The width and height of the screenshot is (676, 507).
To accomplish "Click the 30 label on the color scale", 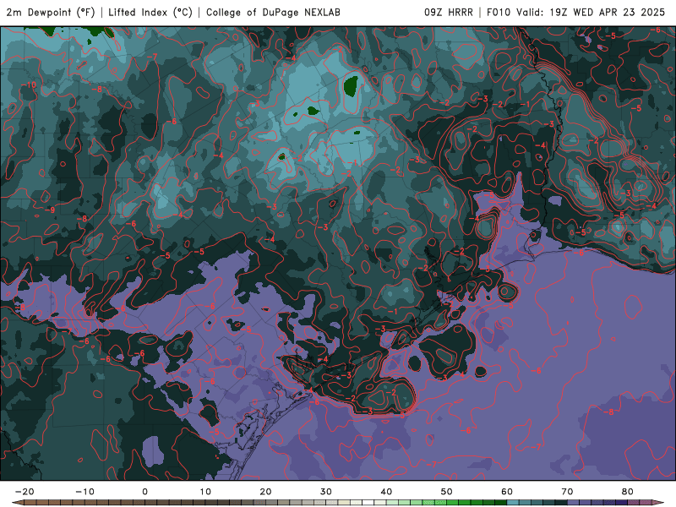I will 326,492.
